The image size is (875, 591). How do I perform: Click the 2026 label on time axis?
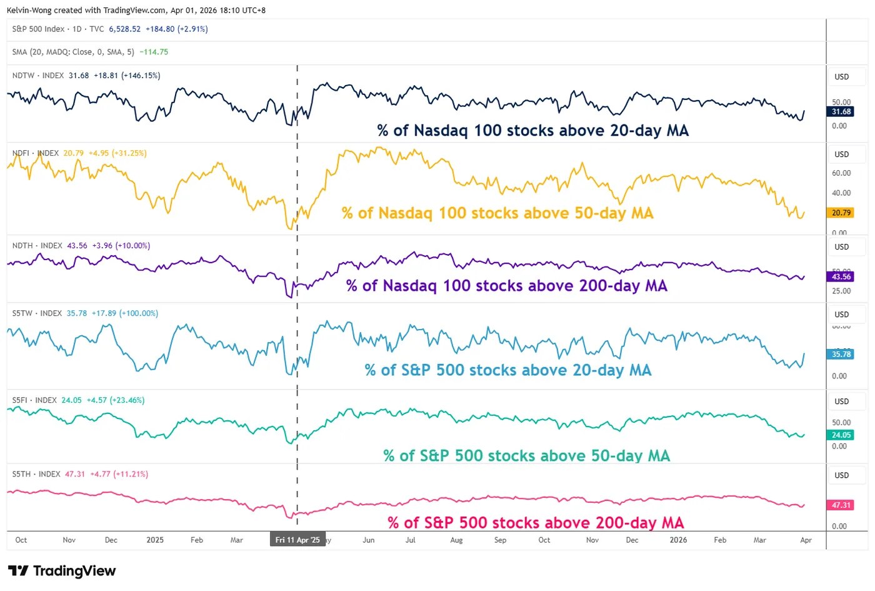tap(678, 540)
